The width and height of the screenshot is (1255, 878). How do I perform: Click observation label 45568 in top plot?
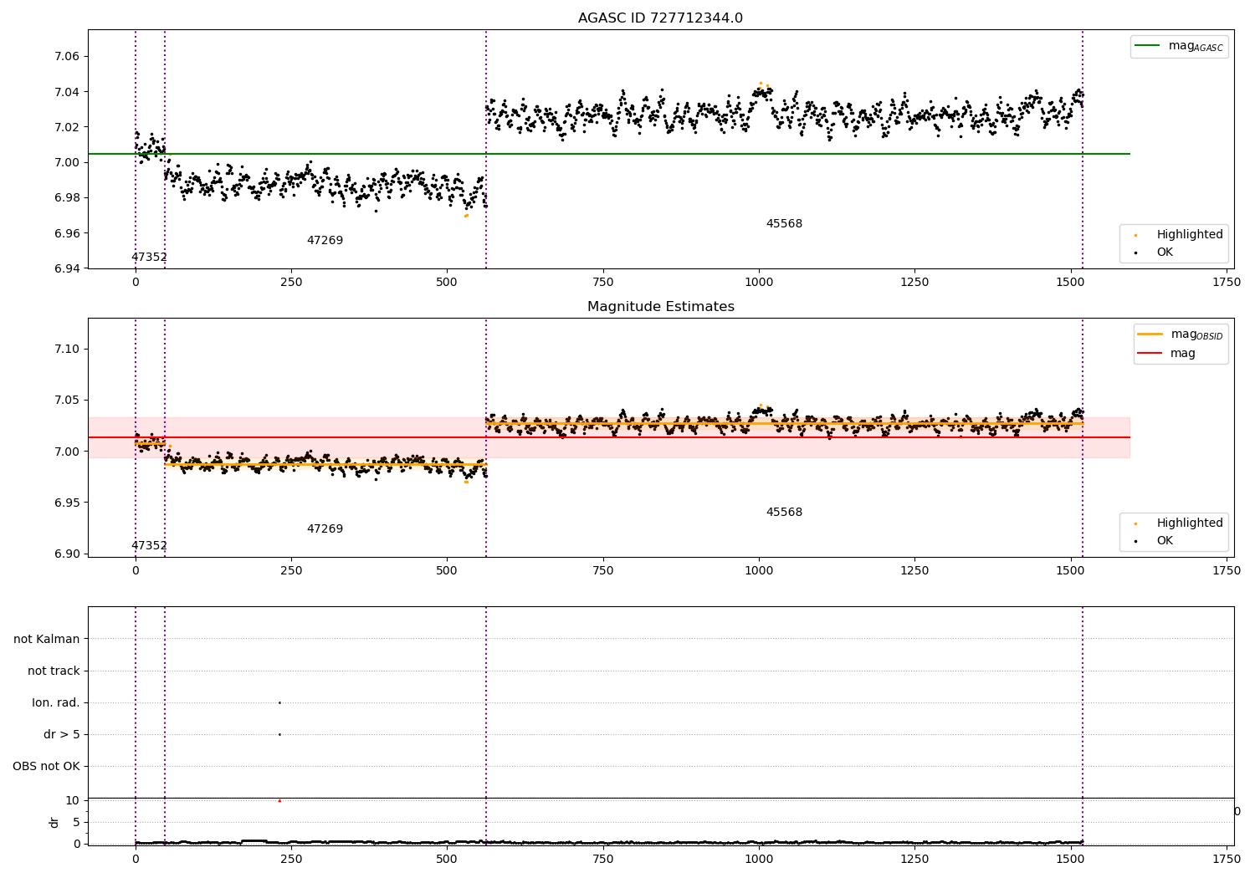(784, 224)
